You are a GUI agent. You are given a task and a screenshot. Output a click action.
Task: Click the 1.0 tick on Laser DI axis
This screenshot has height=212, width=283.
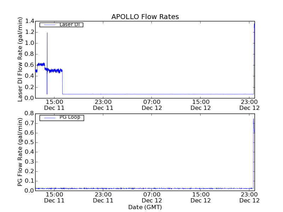coord(29,43)
